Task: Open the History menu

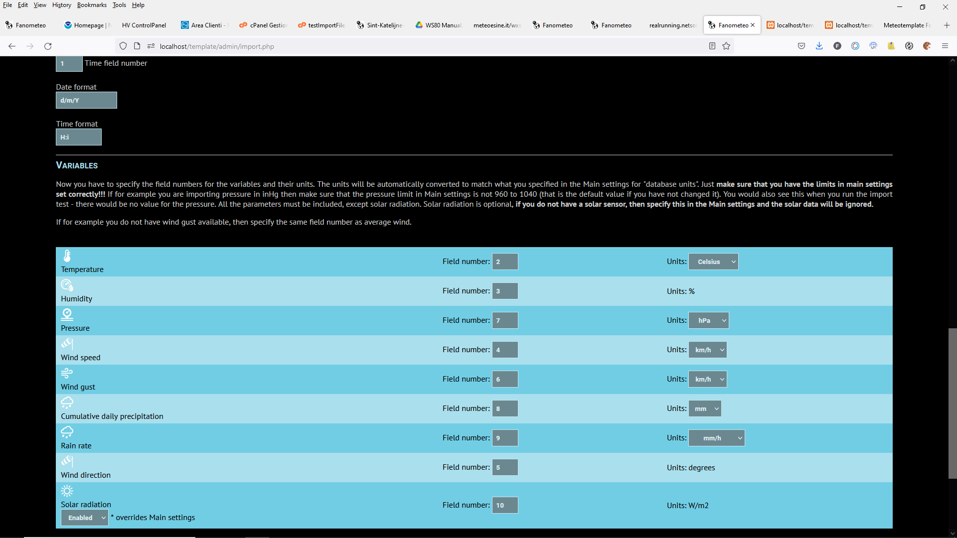Action: 62,5
